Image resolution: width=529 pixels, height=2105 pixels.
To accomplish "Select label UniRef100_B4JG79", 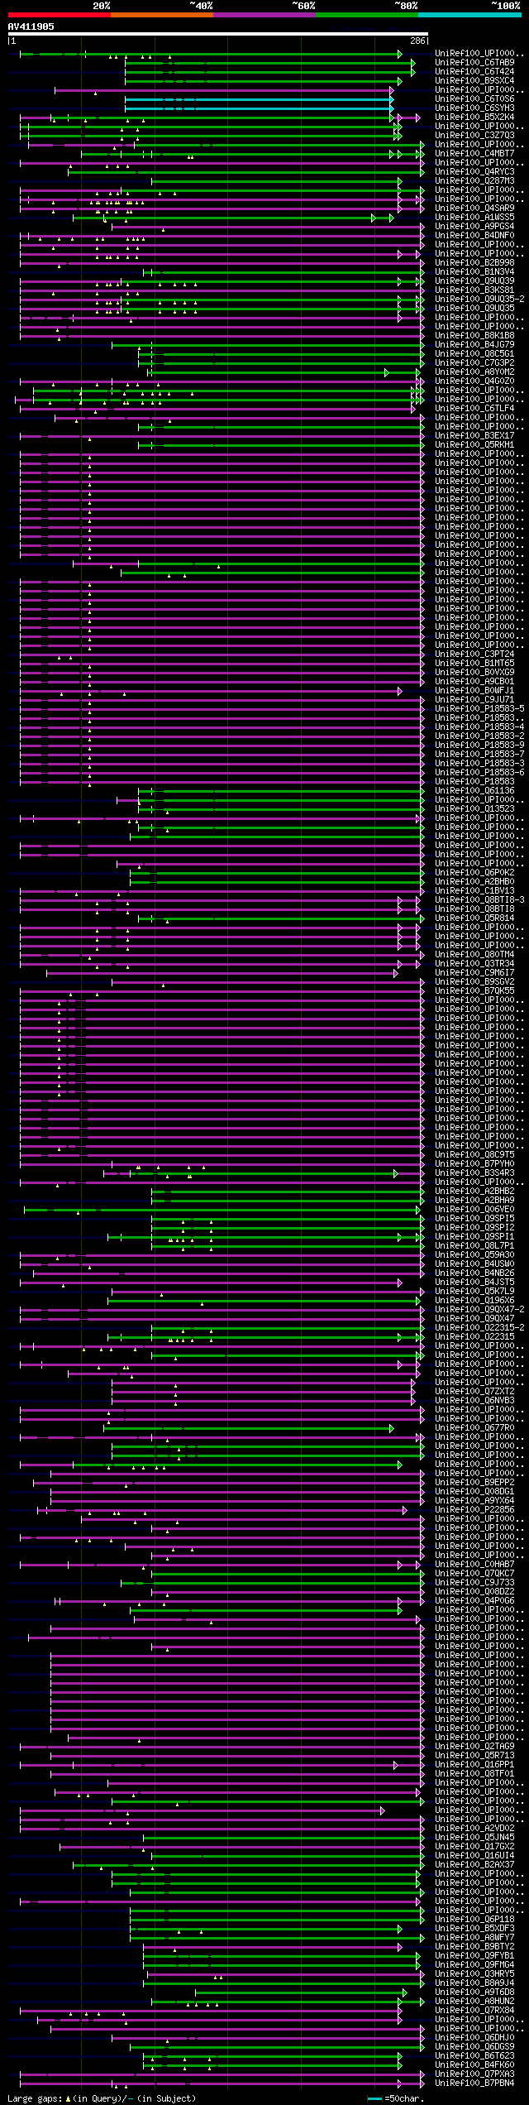I will tap(474, 344).
